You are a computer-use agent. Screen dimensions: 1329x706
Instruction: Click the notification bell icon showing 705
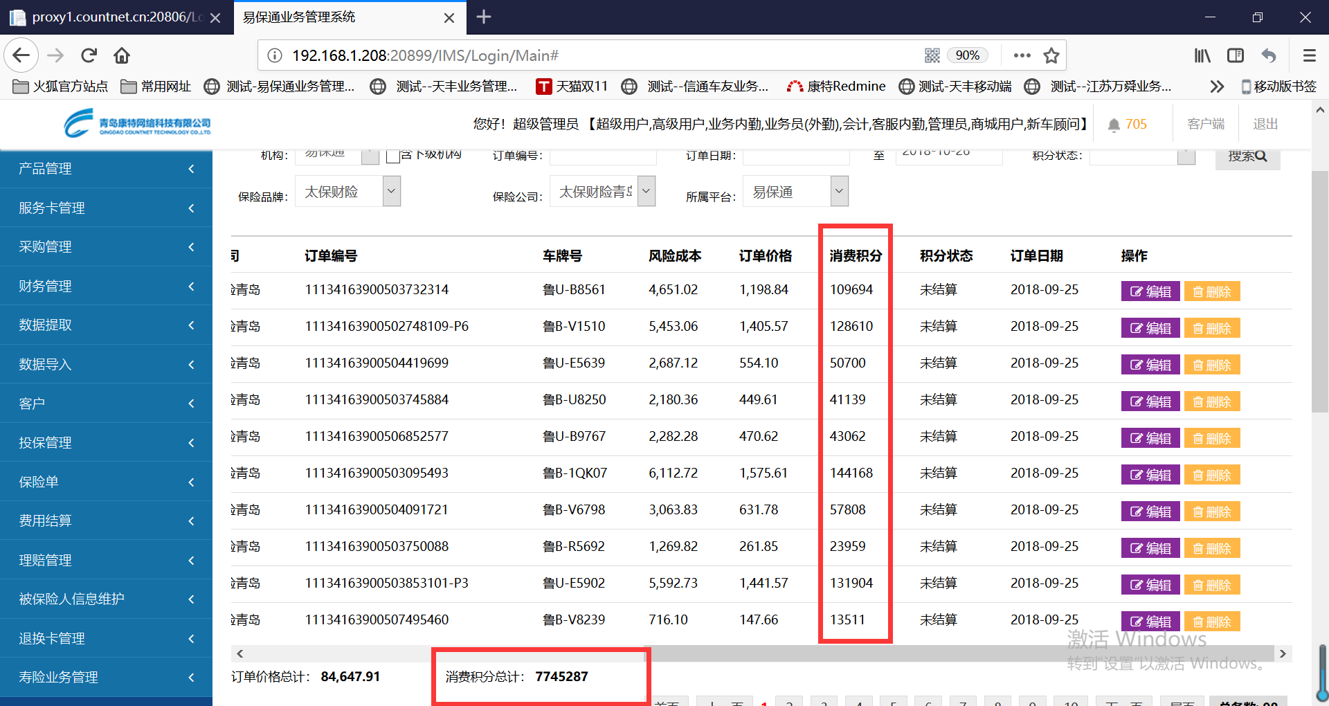click(1114, 125)
